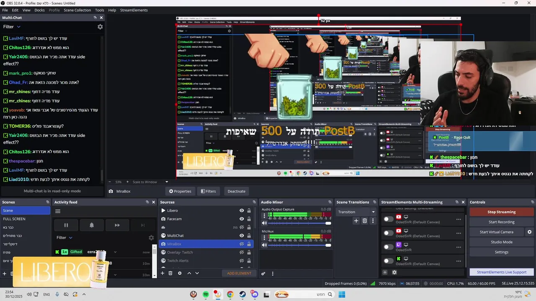Open the Docks menu

[39, 10]
